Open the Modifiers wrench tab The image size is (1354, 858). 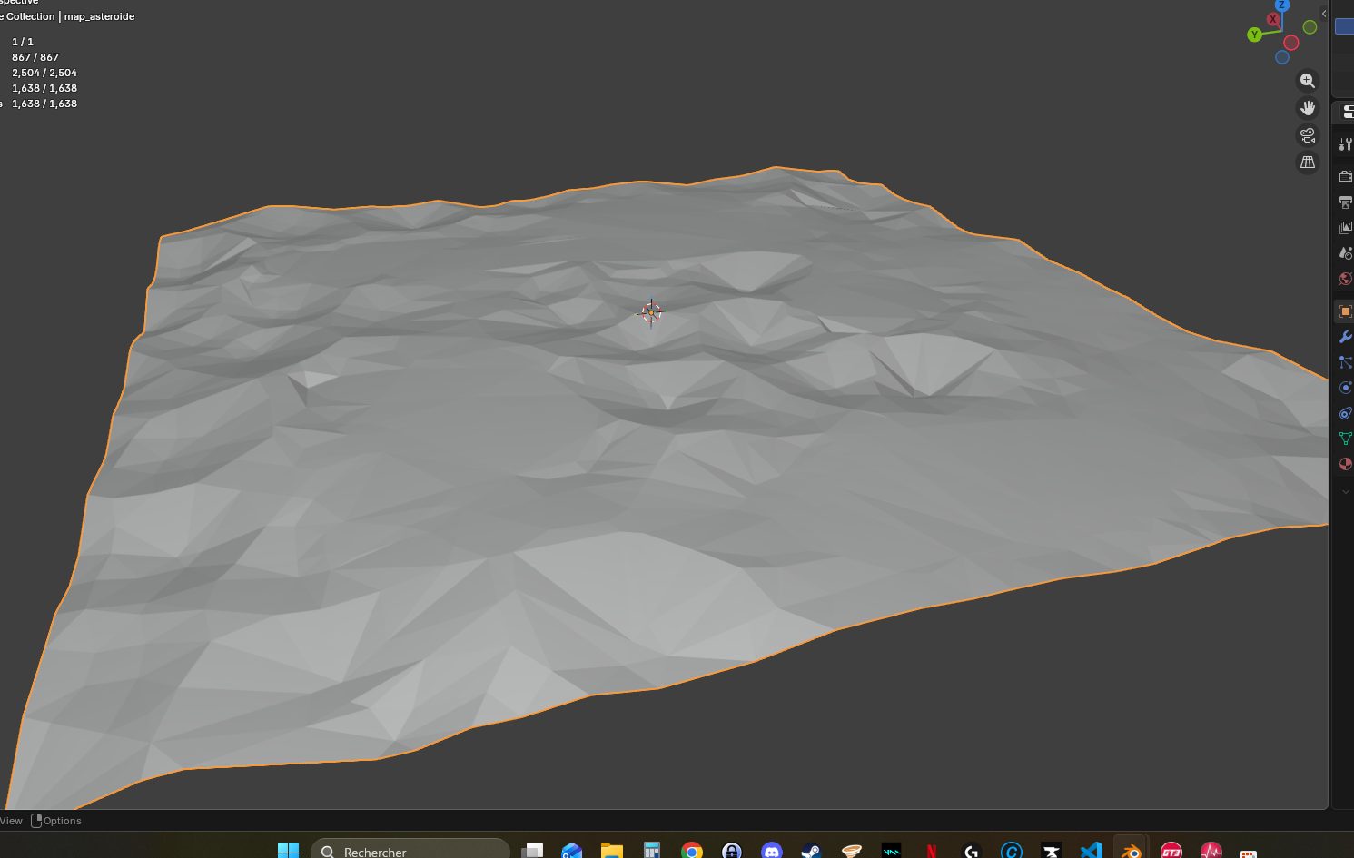1345,337
